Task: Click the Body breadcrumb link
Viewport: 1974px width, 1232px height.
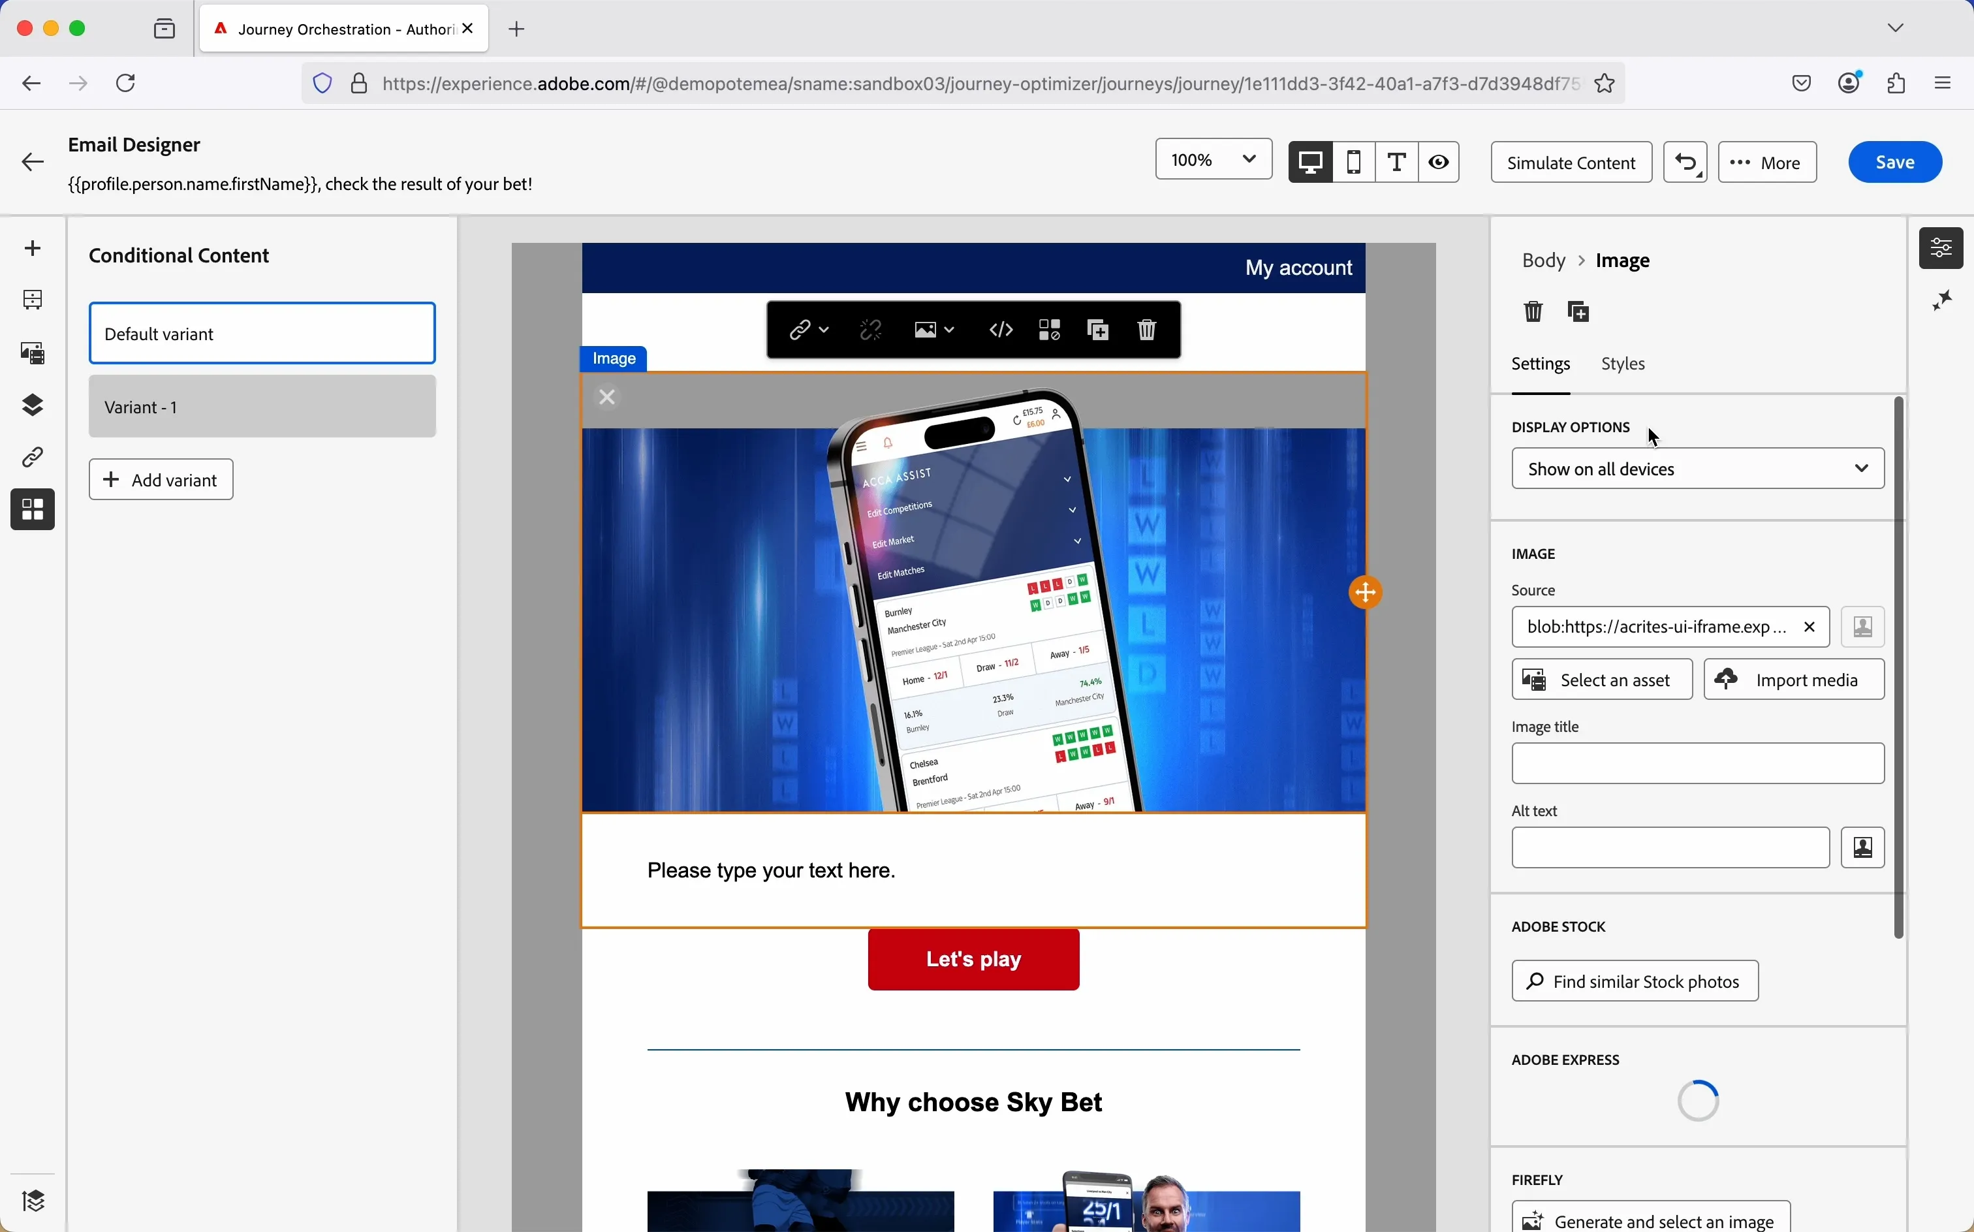Action: pyautogui.click(x=1543, y=261)
